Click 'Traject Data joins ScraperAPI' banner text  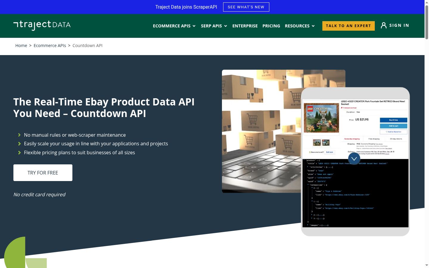pos(186,7)
